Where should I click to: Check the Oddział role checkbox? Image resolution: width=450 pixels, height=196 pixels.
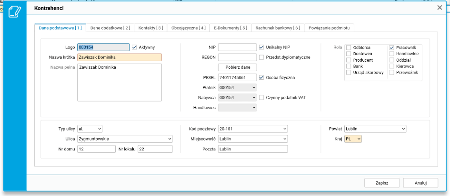(391, 60)
